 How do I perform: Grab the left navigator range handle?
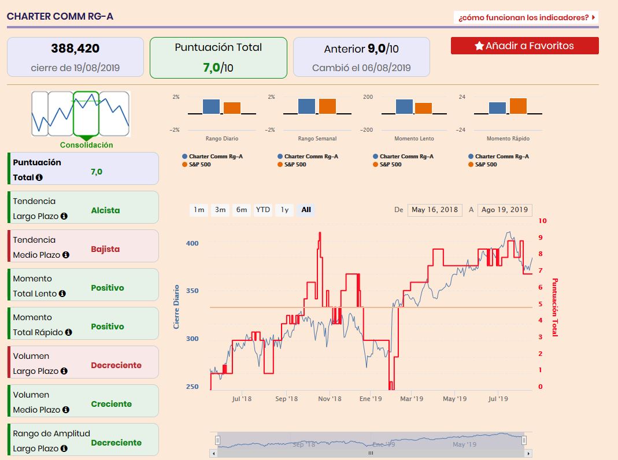click(217, 440)
